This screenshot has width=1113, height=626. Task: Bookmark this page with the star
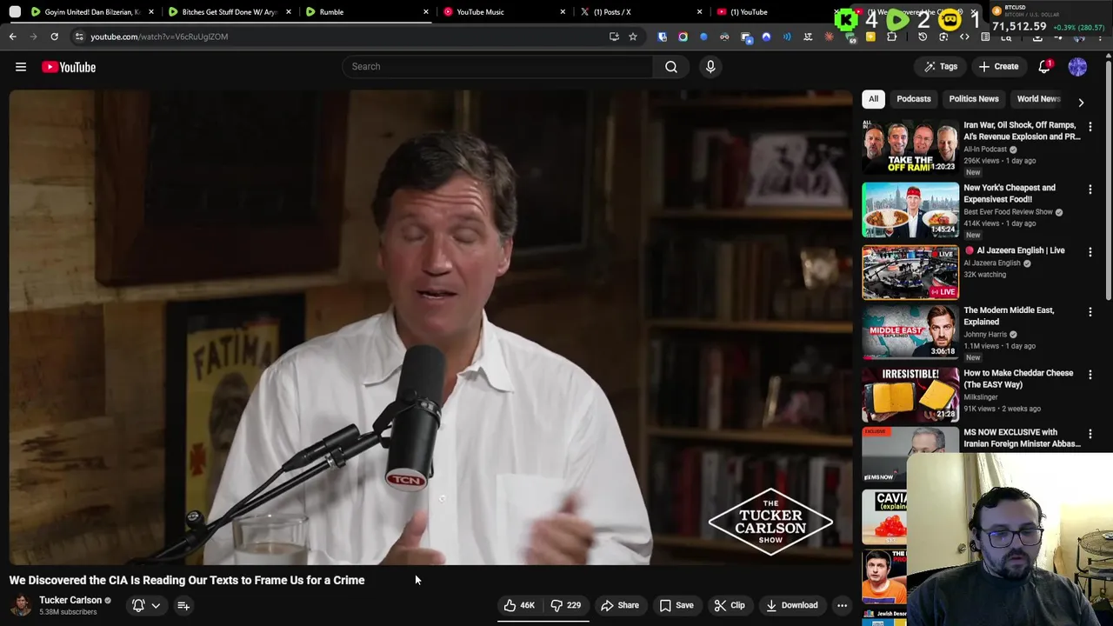(x=633, y=37)
